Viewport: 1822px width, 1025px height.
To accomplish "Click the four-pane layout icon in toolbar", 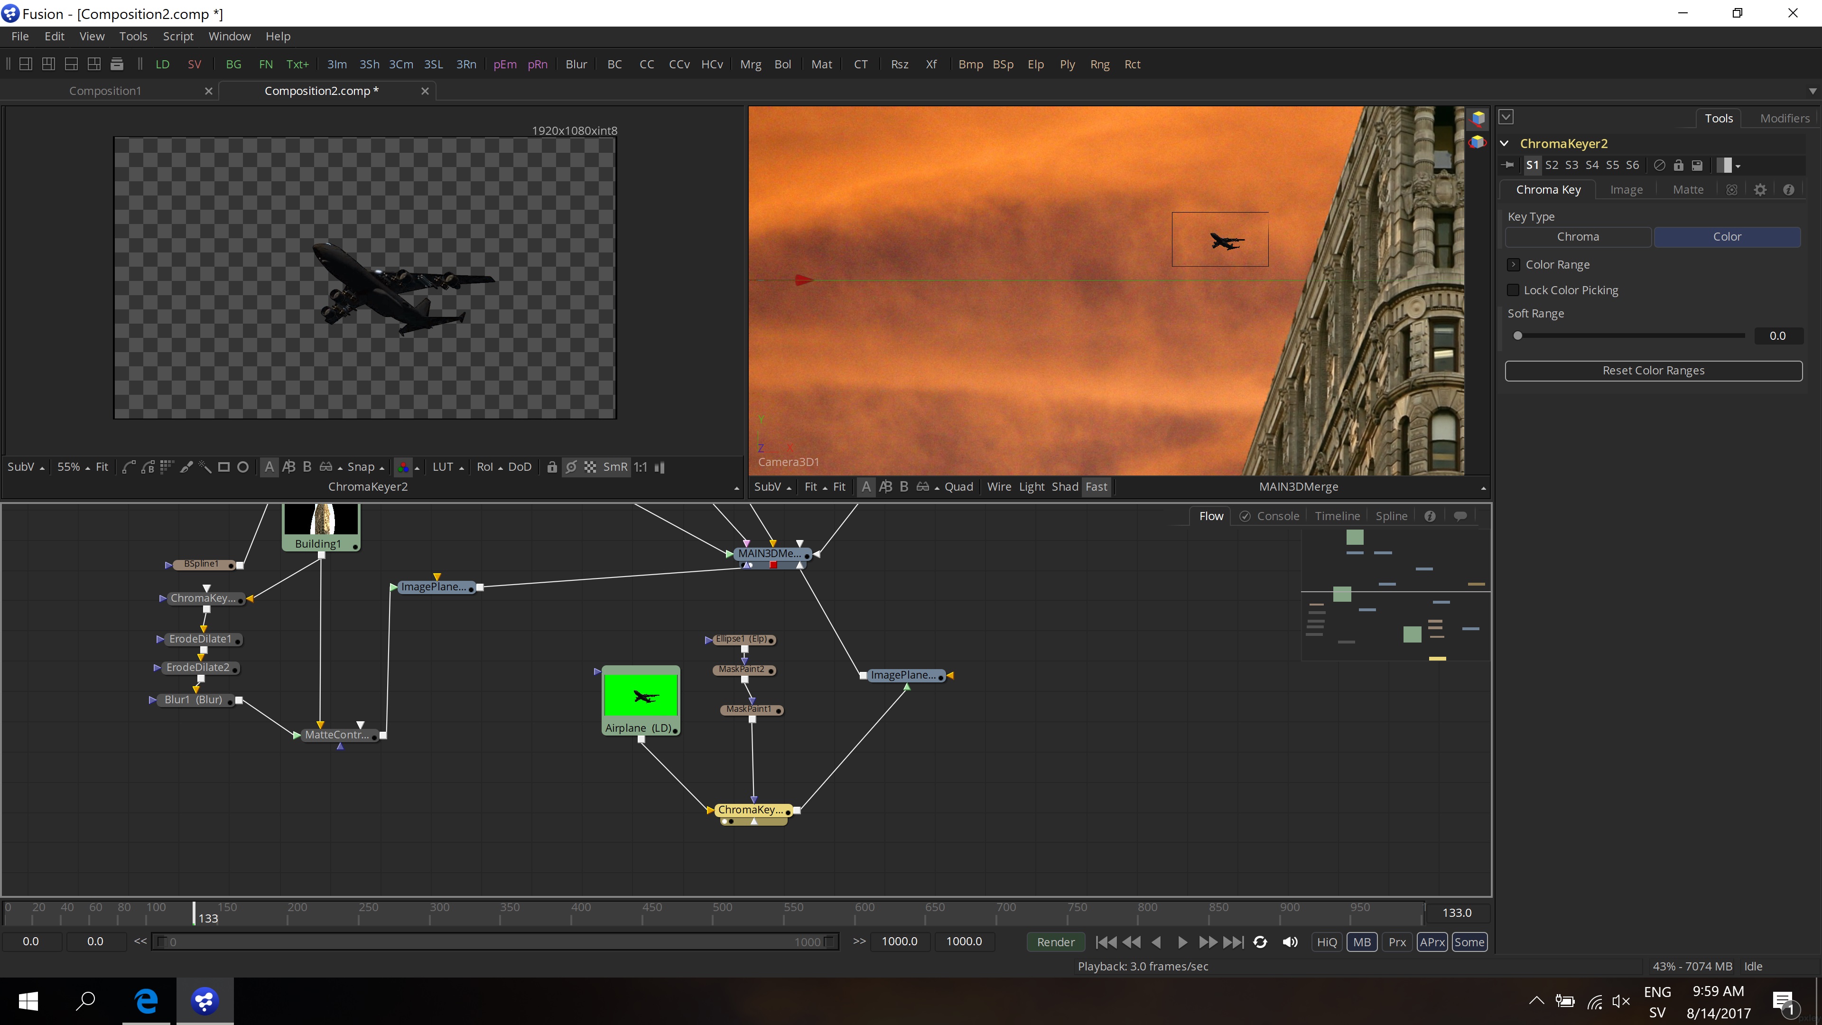I will (x=94, y=65).
